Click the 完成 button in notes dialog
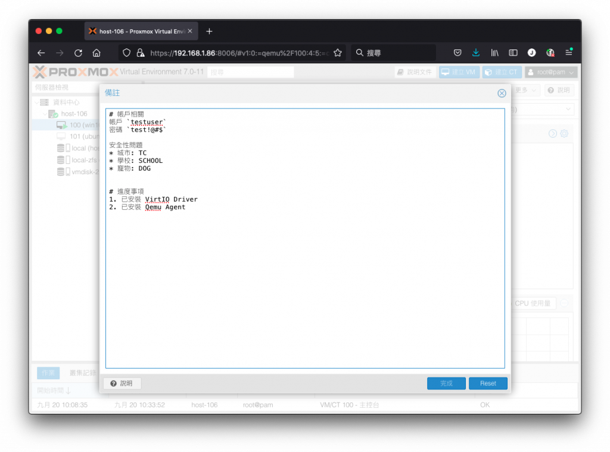The height and width of the screenshot is (452, 610). 446,383
